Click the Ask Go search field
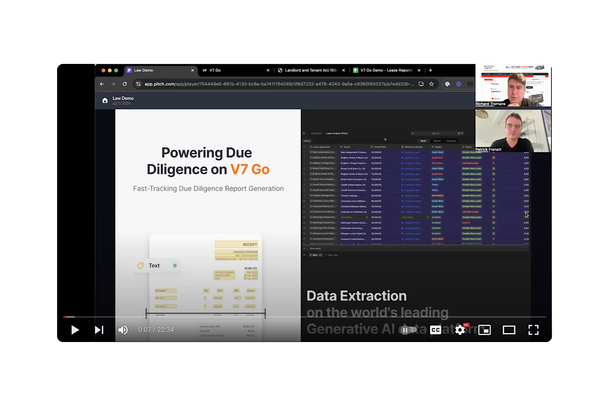Screen dimensions: 611x412 pos(436,133)
